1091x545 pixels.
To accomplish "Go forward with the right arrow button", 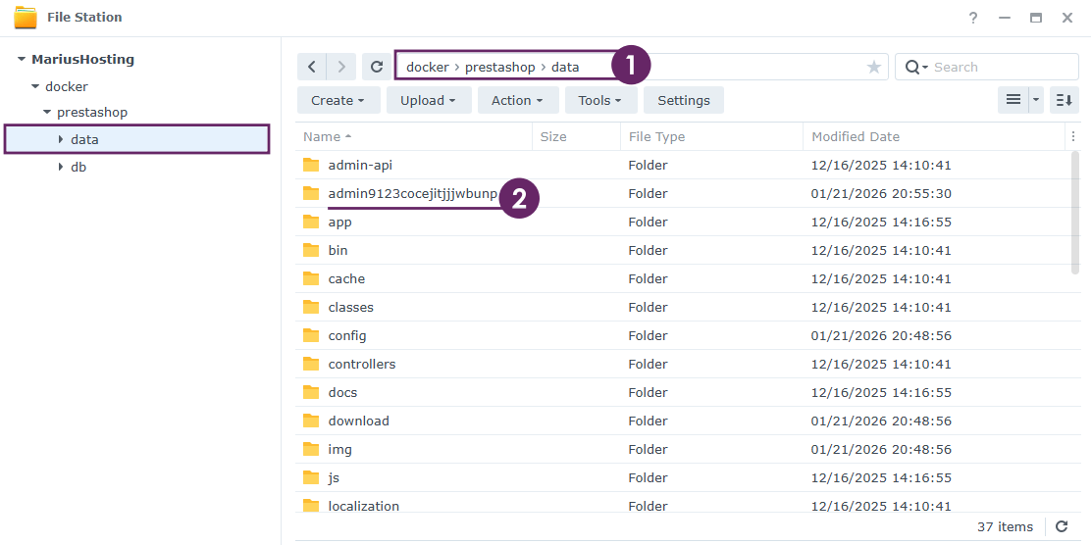I will (341, 67).
